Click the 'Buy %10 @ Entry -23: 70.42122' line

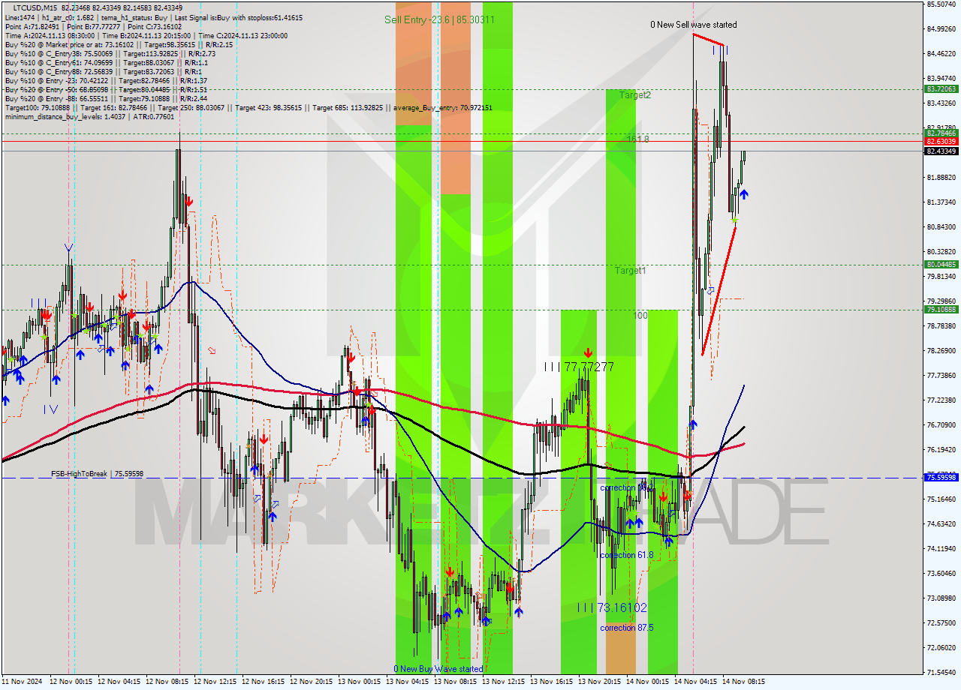pyautogui.click(x=105, y=80)
